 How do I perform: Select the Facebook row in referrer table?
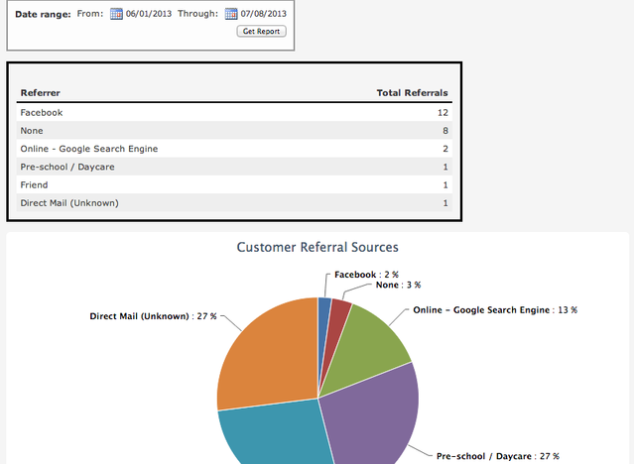234,112
